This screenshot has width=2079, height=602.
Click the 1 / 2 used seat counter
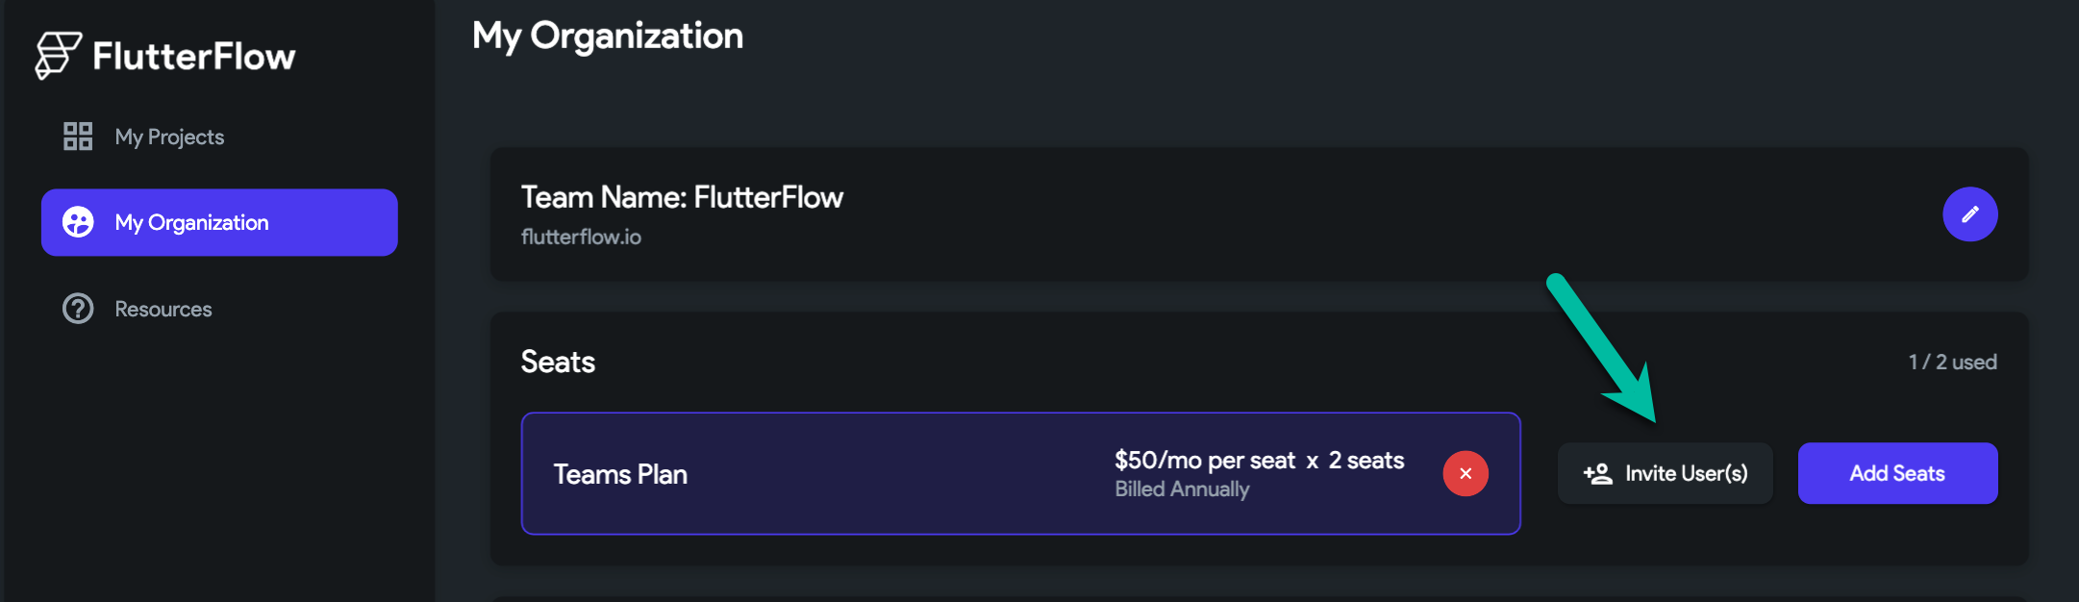(x=1953, y=363)
